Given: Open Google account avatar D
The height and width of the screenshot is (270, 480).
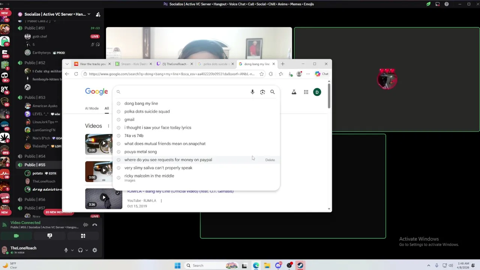Looking at the screenshot, I should (317, 92).
